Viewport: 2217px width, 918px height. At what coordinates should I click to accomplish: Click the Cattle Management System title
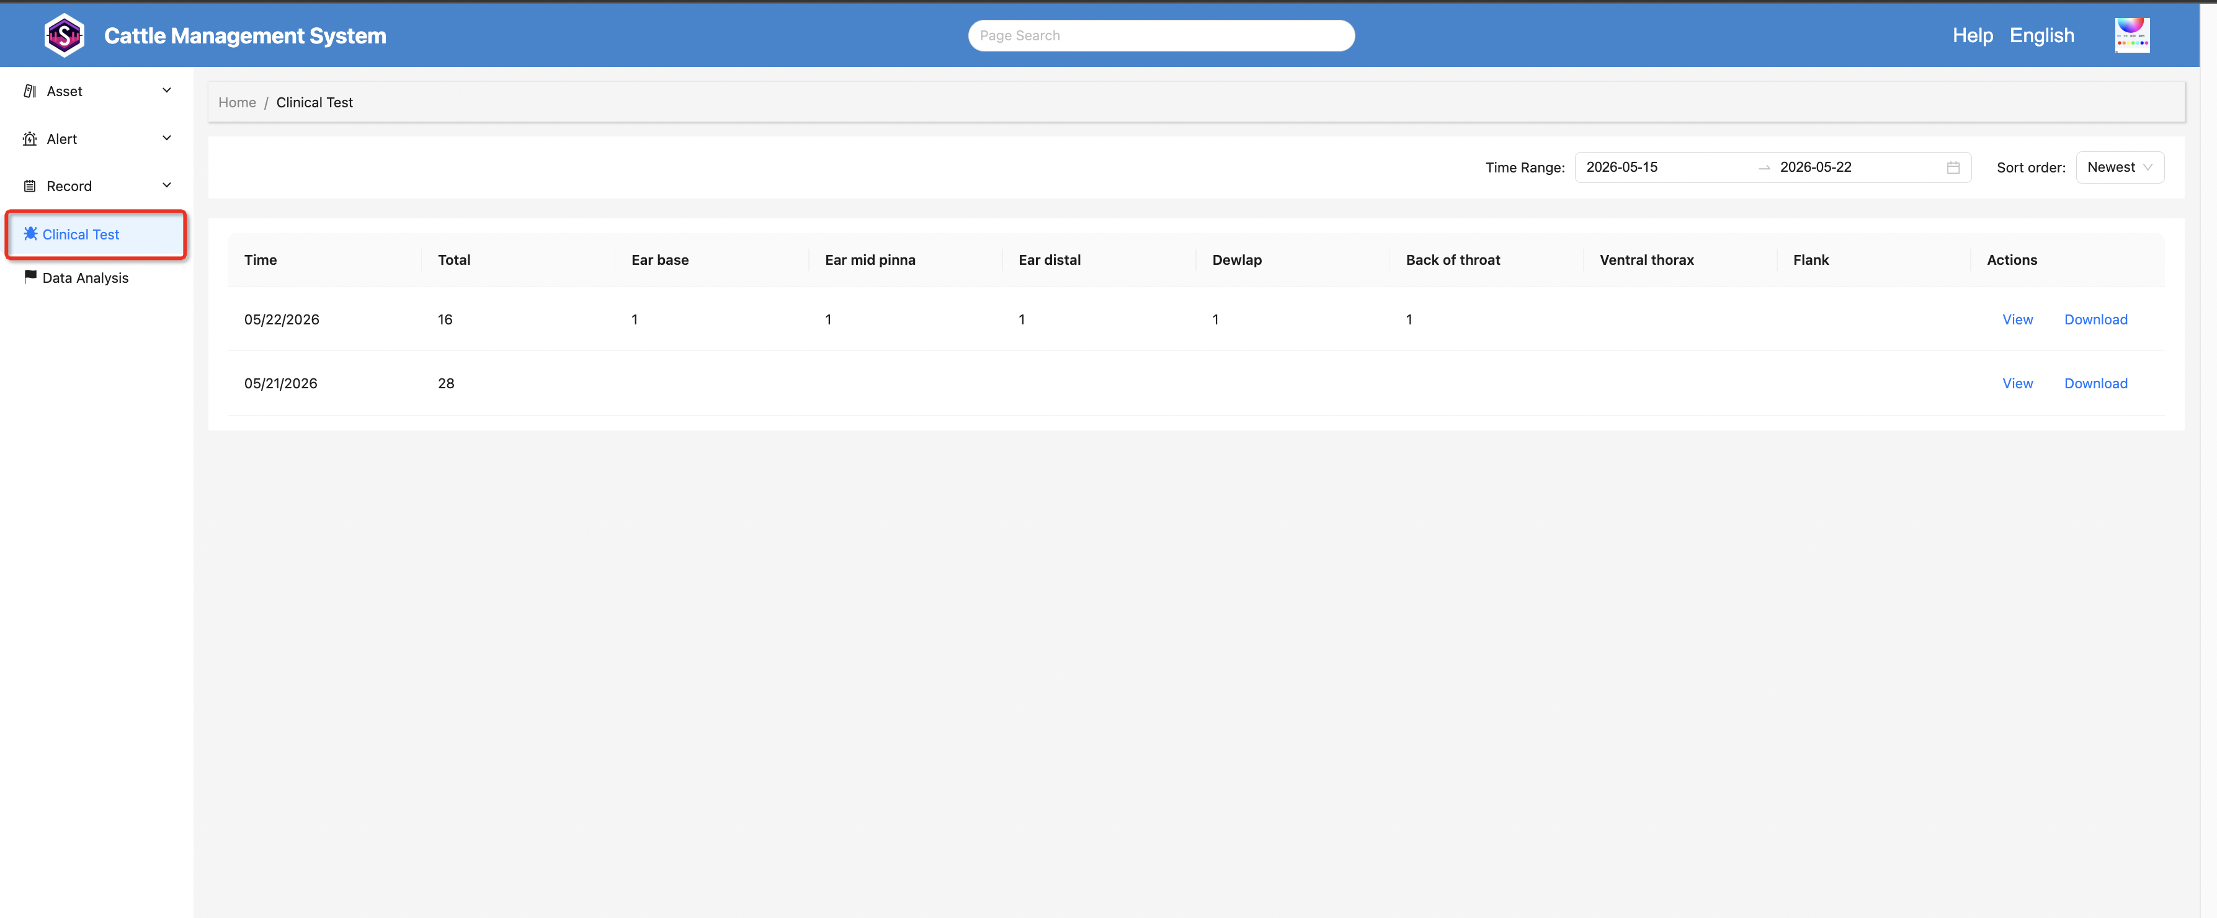245,36
